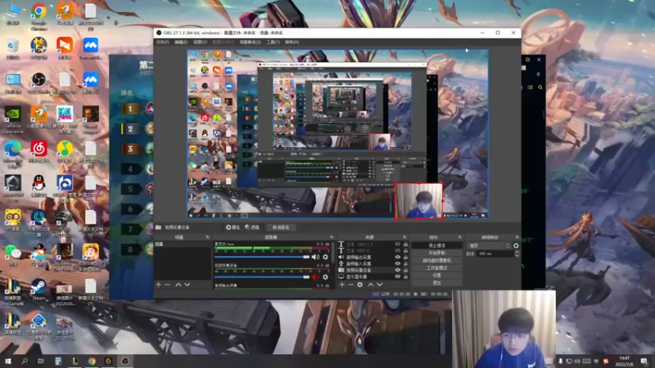Viewport: 655px width, 368px height.
Task: Move the scene up in Scenes panel
Action: [x=178, y=285]
